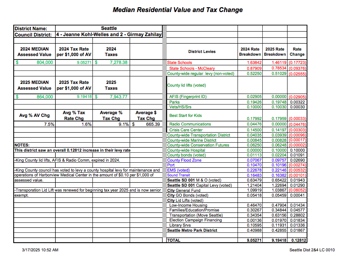This screenshot has height=262, width=349.
Task: Select the County Flood Zone levy label
Action: pyautogui.click(x=184, y=160)
